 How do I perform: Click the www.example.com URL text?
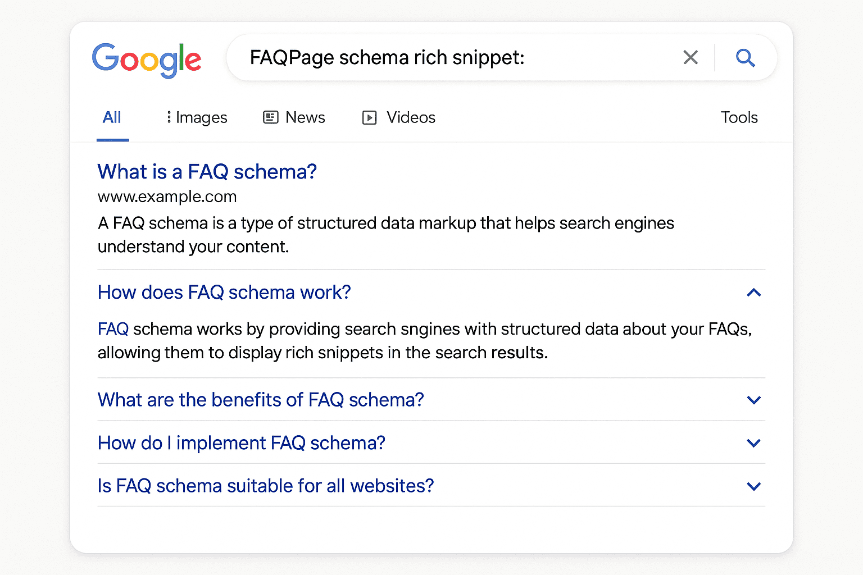point(167,197)
